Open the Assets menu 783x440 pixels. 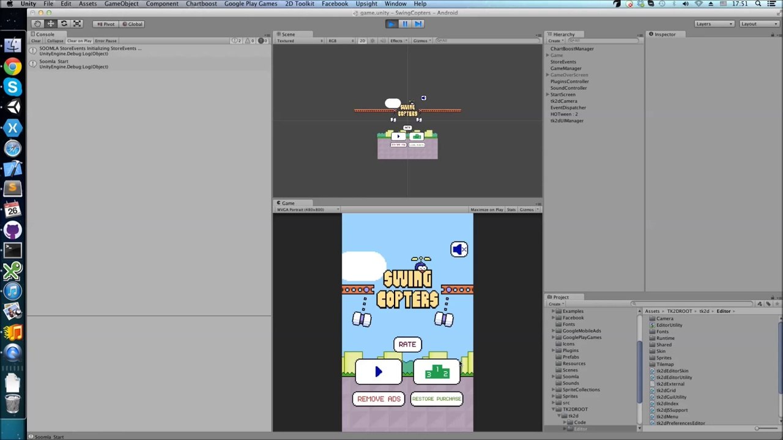[87, 4]
